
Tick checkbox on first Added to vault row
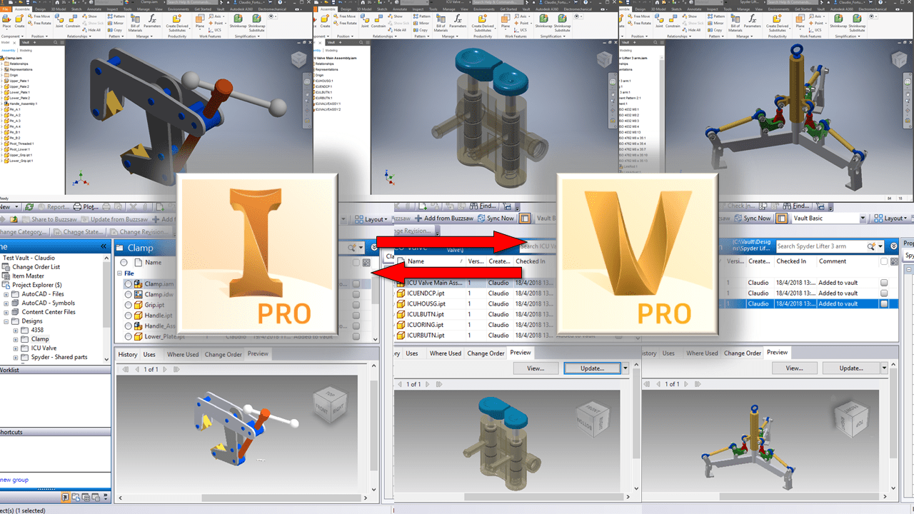[x=884, y=283]
